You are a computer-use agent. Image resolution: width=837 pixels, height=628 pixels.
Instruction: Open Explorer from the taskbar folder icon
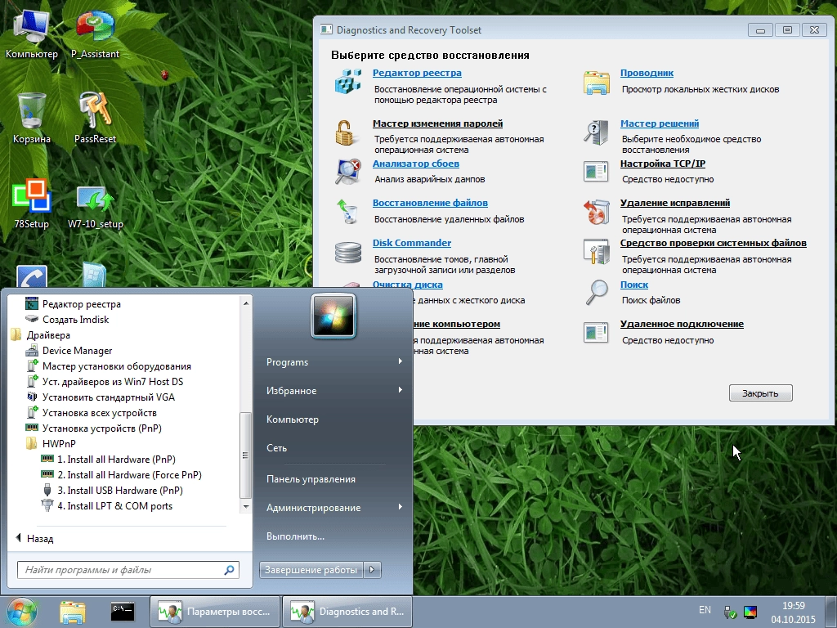[x=73, y=612]
